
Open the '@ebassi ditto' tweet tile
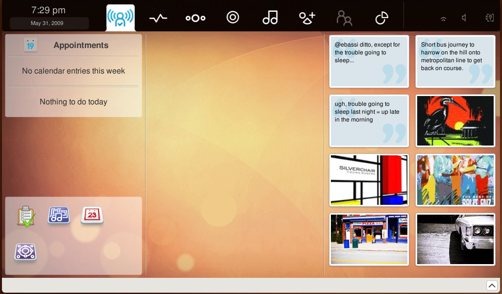pyautogui.click(x=369, y=61)
